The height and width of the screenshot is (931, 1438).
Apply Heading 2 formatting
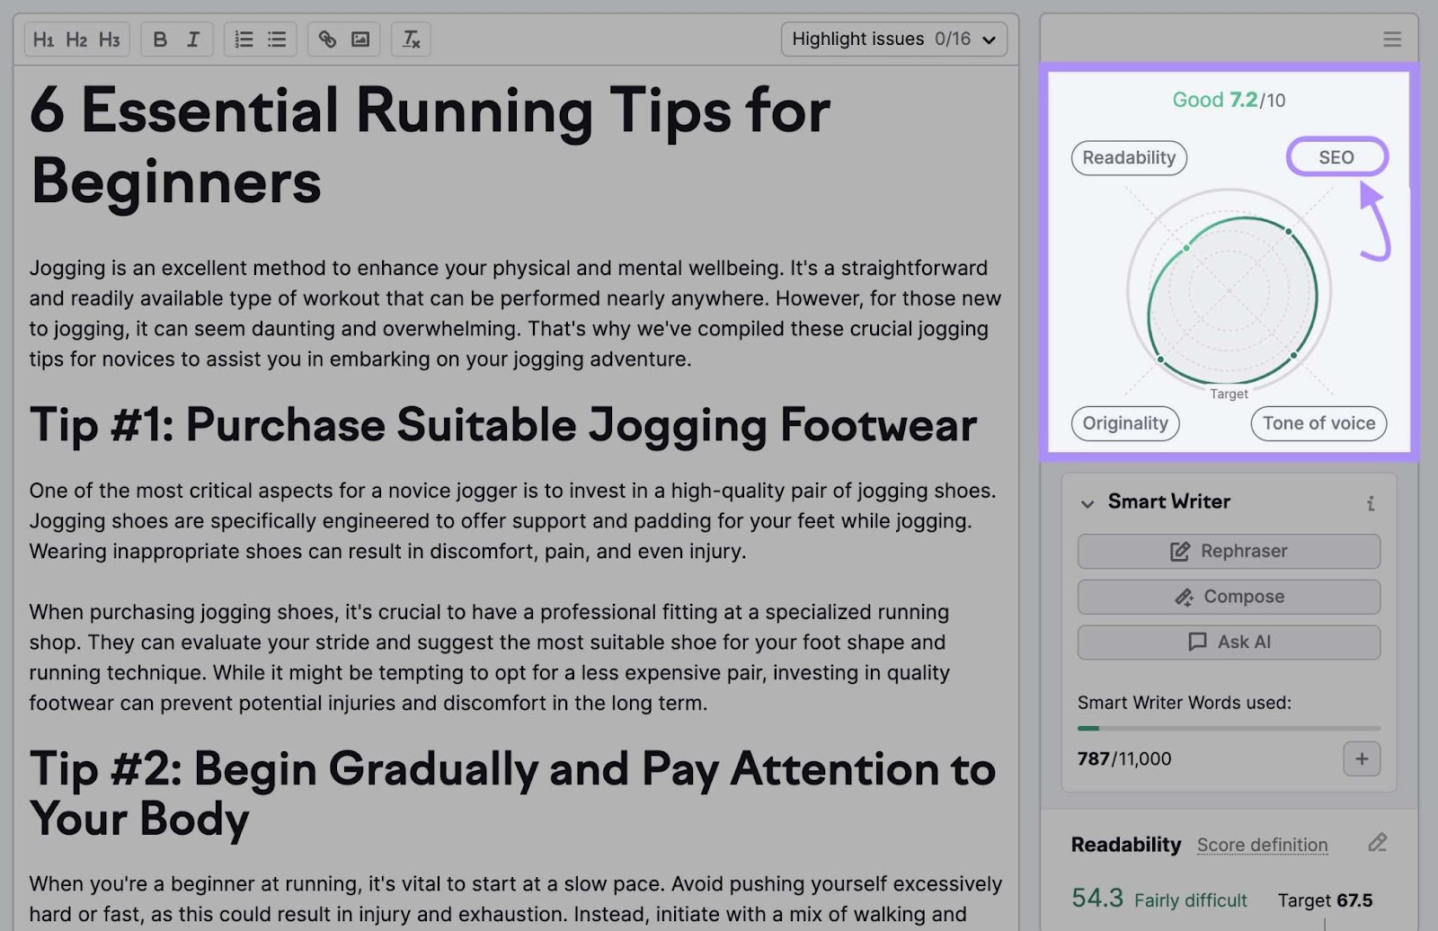click(76, 40)
